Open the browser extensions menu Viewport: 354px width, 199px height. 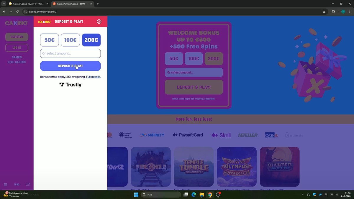coord(333,11)
